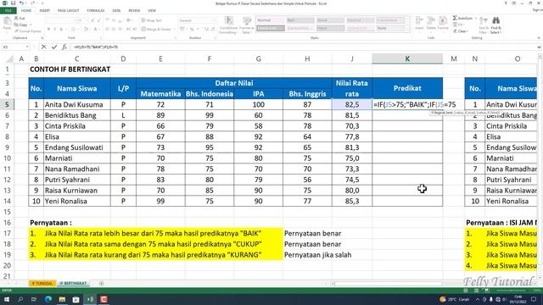Click the Delete cells icon
543x305 pixels.
(431, 23)
